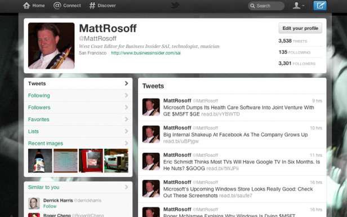This screenshot has width=347, height=217.
Task: Open Roger Cheng profile name
Action: [57, 215]
